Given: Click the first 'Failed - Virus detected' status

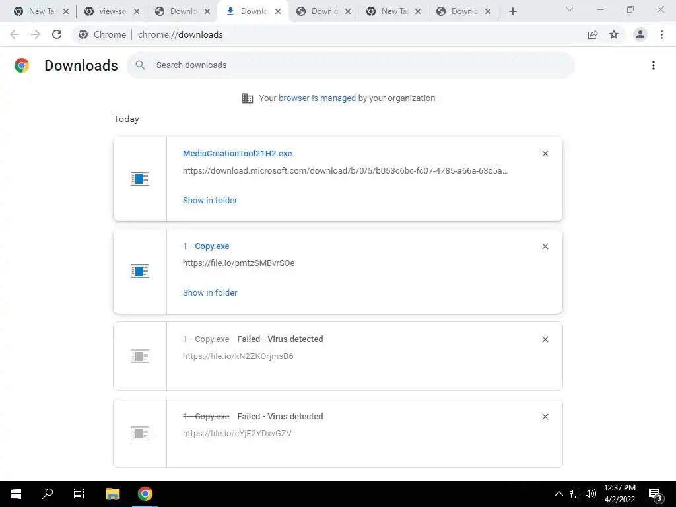Looking at the screenshot, I should click(280, 339).
